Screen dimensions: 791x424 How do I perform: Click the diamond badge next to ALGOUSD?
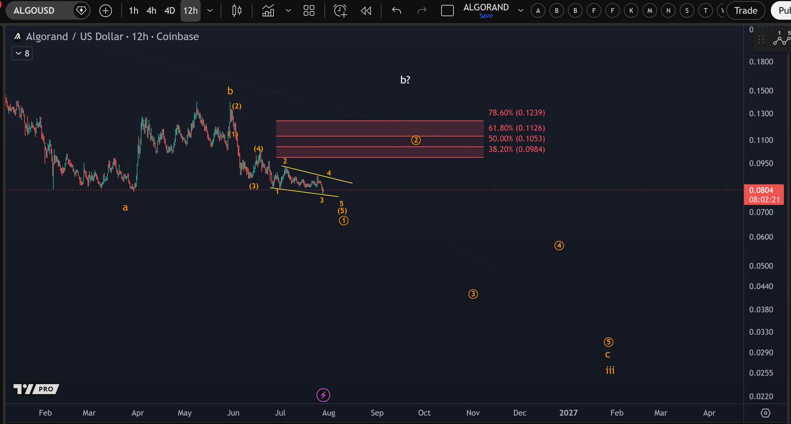pos(81,10)
